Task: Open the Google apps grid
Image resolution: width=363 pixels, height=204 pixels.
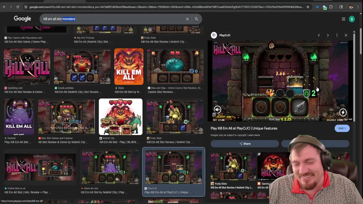Action: point(343,19)
